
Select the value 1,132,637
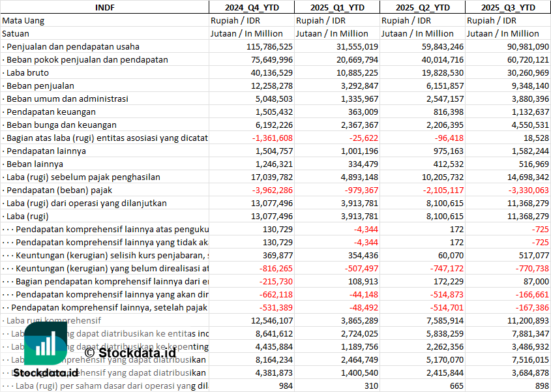click(x=531, y=112)
